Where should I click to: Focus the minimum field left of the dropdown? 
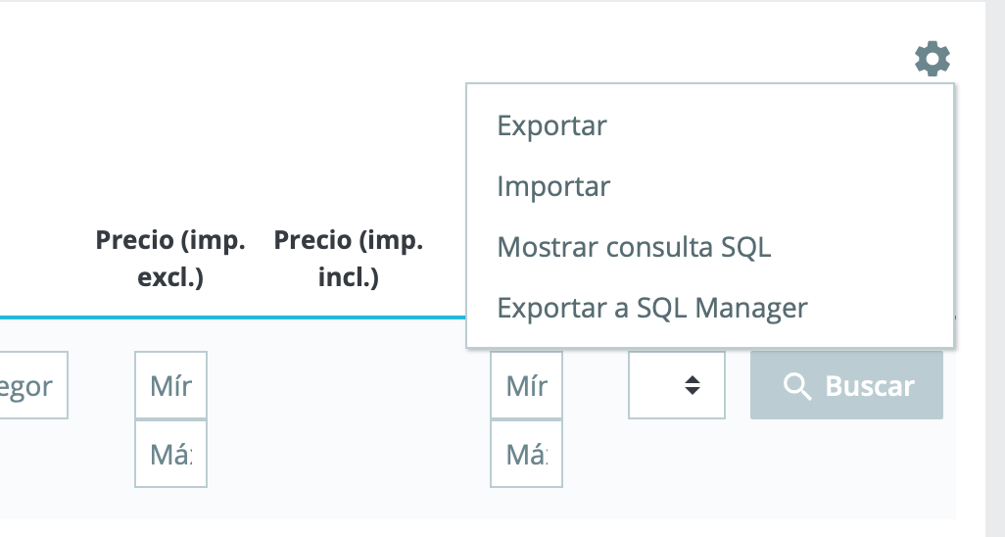point(526,385)
